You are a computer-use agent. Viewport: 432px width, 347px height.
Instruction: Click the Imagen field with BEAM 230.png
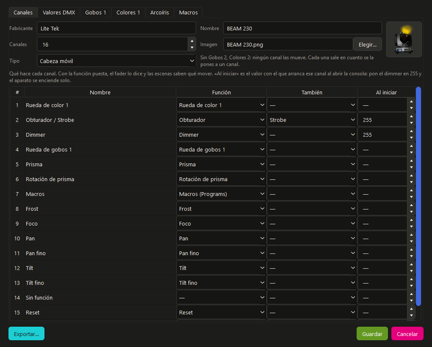[x=288, y=44]
